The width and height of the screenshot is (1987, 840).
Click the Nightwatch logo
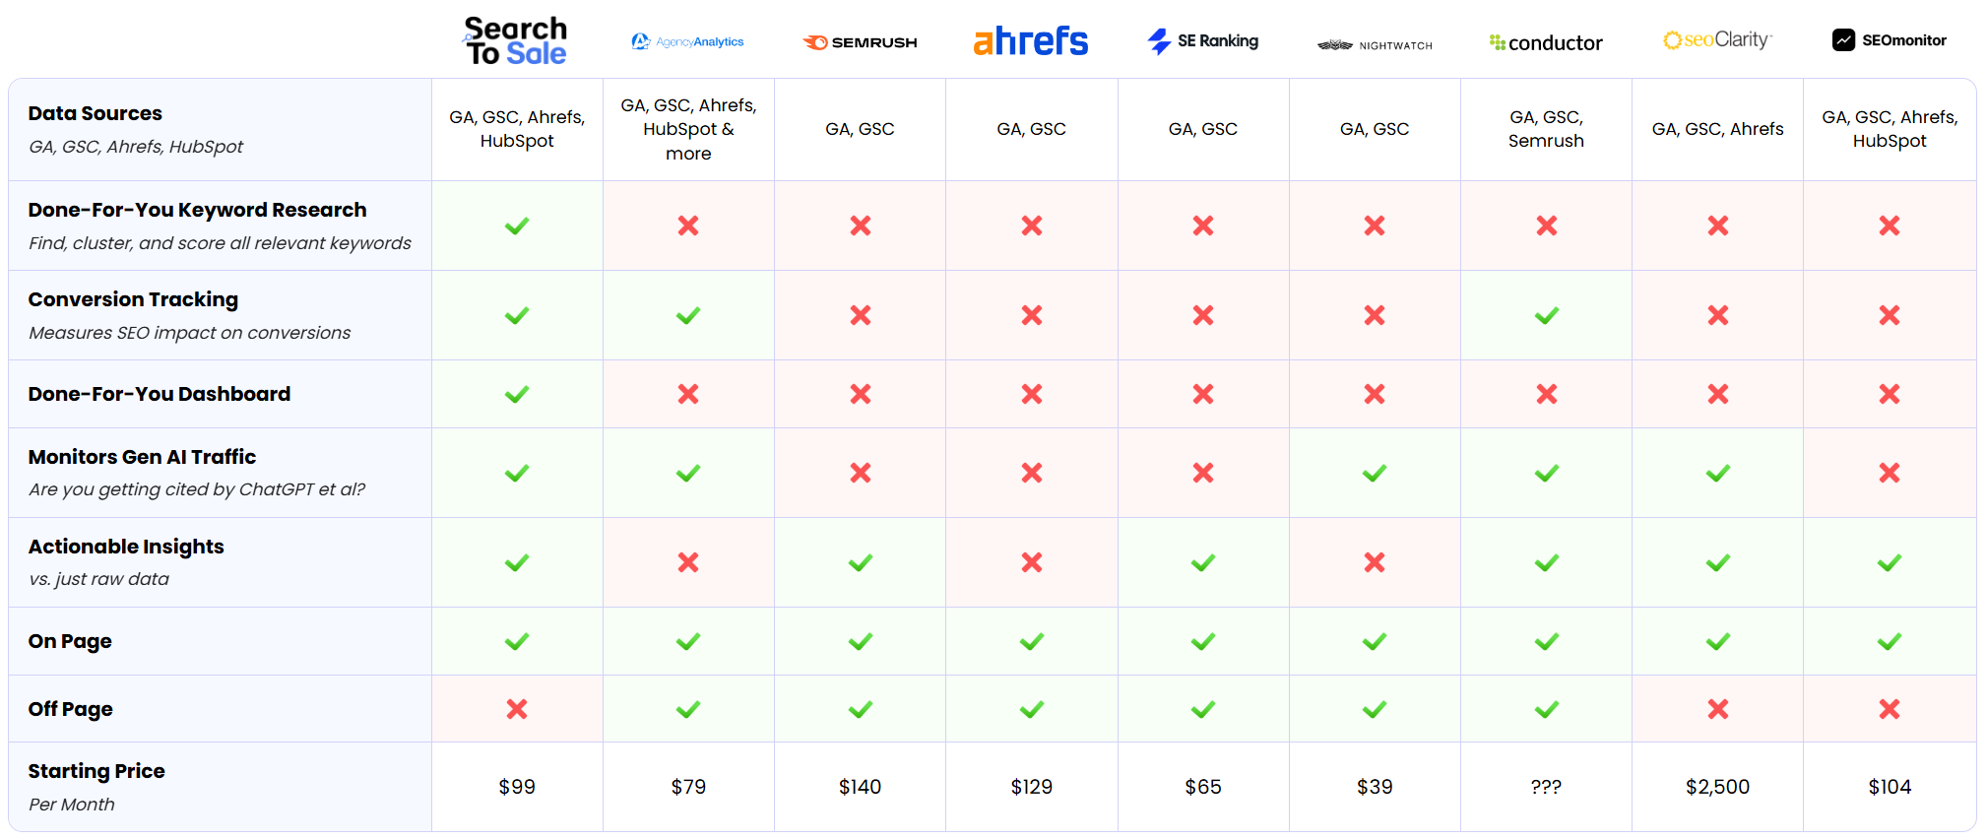pos(1375,45)
